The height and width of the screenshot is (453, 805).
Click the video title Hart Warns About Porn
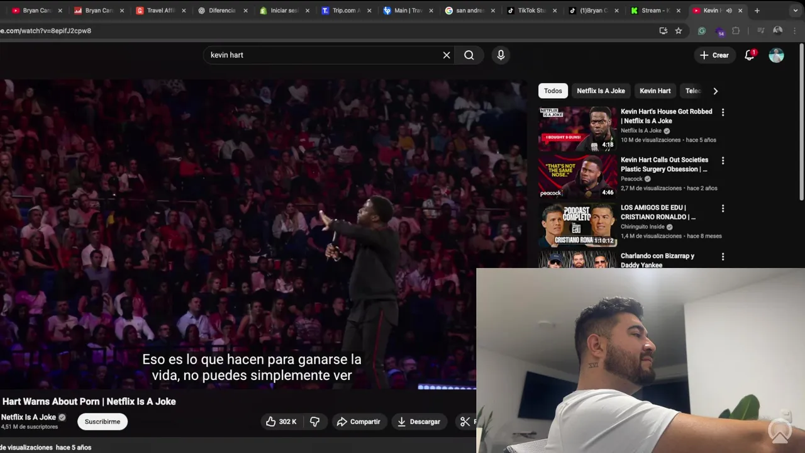(x=89, y=401)
